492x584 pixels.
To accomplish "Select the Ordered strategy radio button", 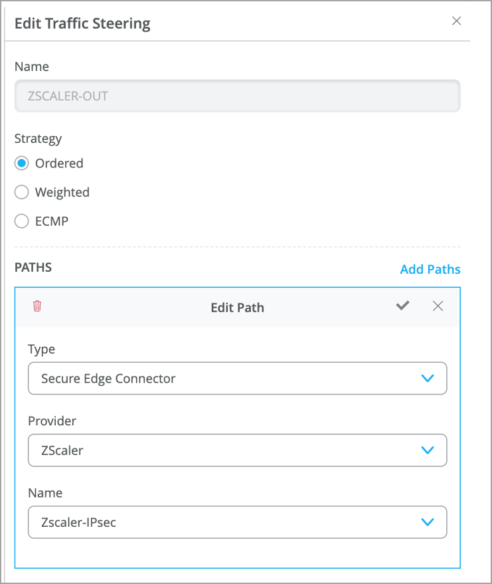I will [x=22, y=163].
